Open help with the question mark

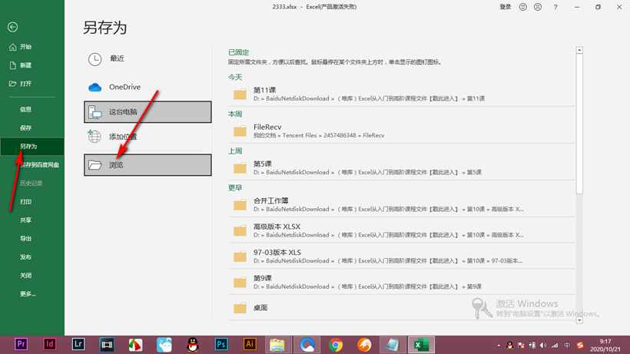pyautogui.click(x=555, y=7)
